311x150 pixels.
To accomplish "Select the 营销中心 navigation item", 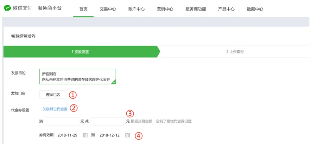I will pos(165,9).
